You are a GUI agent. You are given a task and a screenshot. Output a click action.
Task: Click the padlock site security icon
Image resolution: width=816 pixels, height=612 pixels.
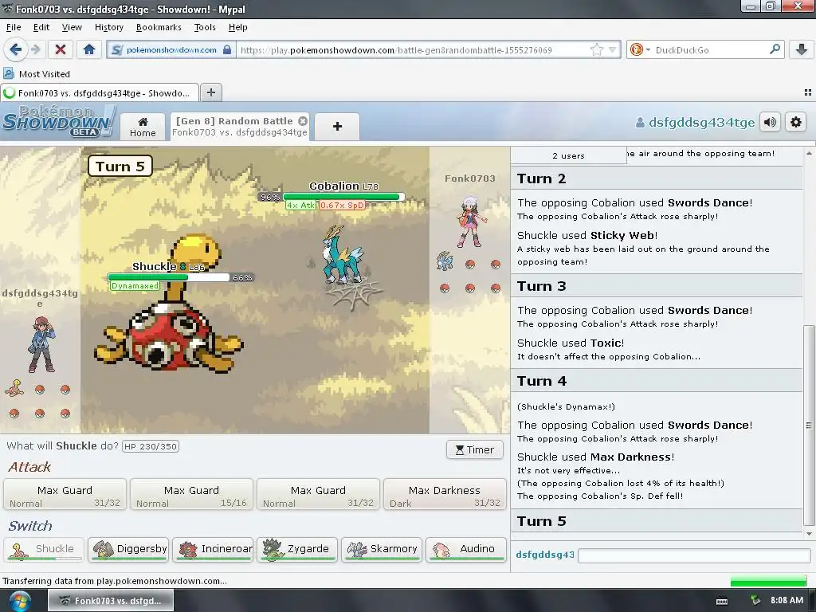coord(227,50)
